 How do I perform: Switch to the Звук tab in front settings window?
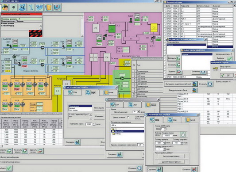click(x=172, y=120)
